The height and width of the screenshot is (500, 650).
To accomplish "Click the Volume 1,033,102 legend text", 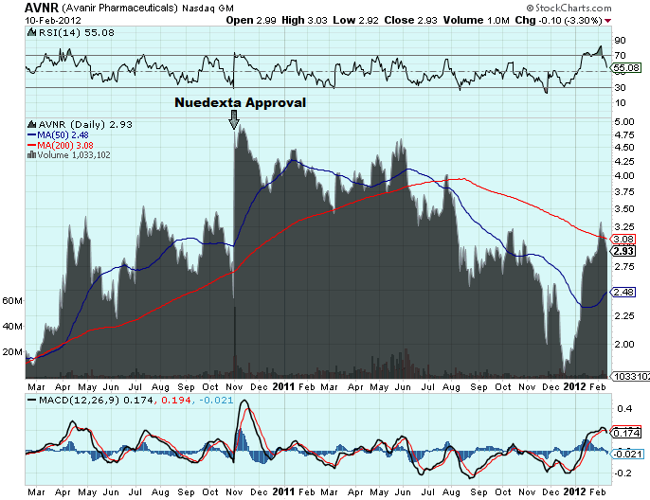I will point(74,155).
